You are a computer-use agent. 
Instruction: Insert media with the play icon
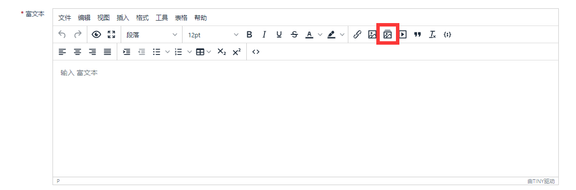click(x=403, y=34)
